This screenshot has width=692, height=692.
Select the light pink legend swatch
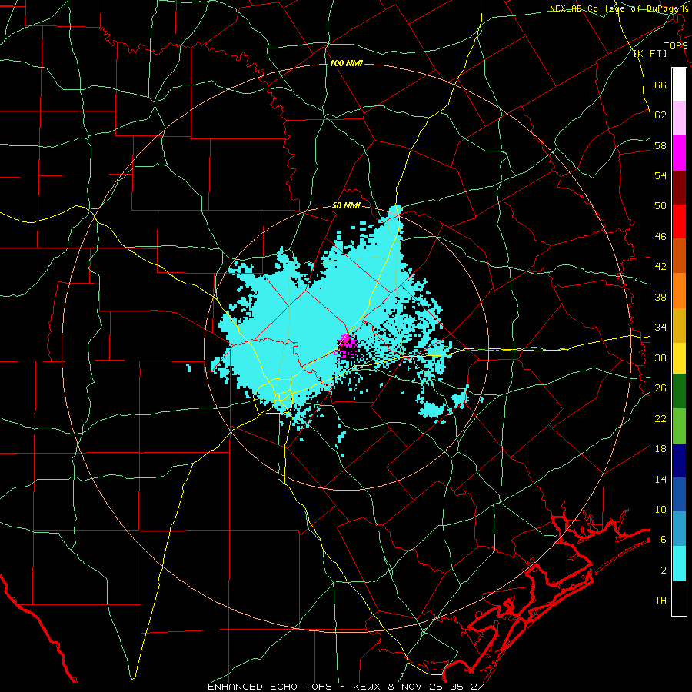tap(679, 118)
